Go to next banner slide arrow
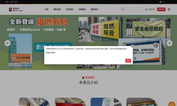This screenshot has height=106, width=177. click(170, 43)
